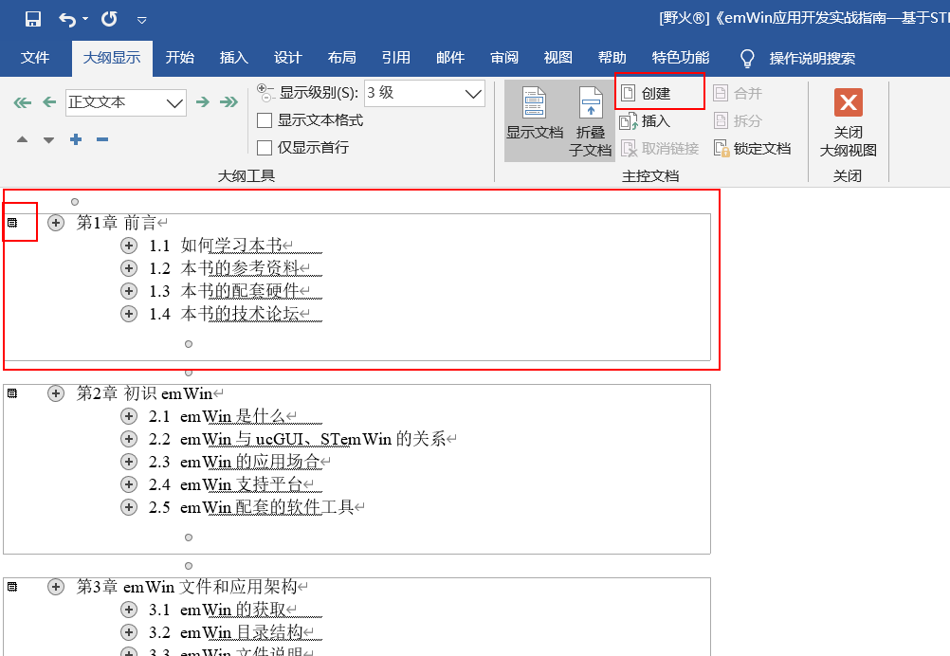Enable 仅显示首行 checkbox
Viewport: 950px width, 656px height.
(x=265, y=147)
